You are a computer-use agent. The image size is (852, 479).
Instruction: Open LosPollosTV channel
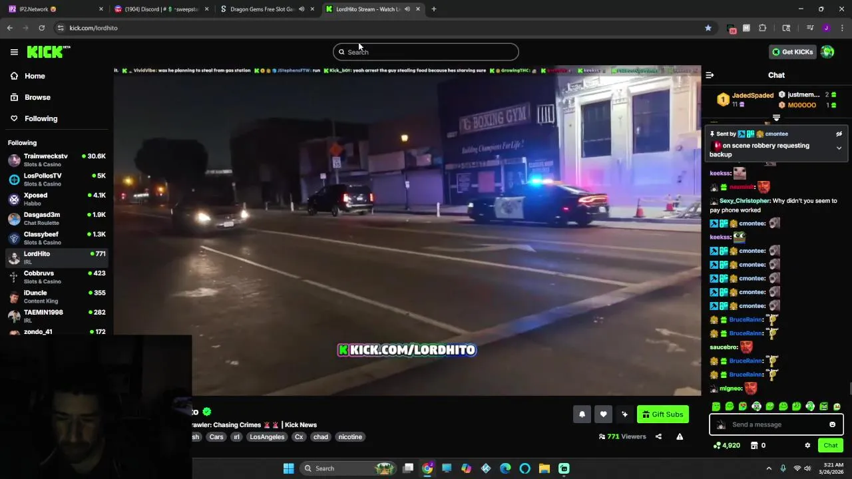coord(57,180)
